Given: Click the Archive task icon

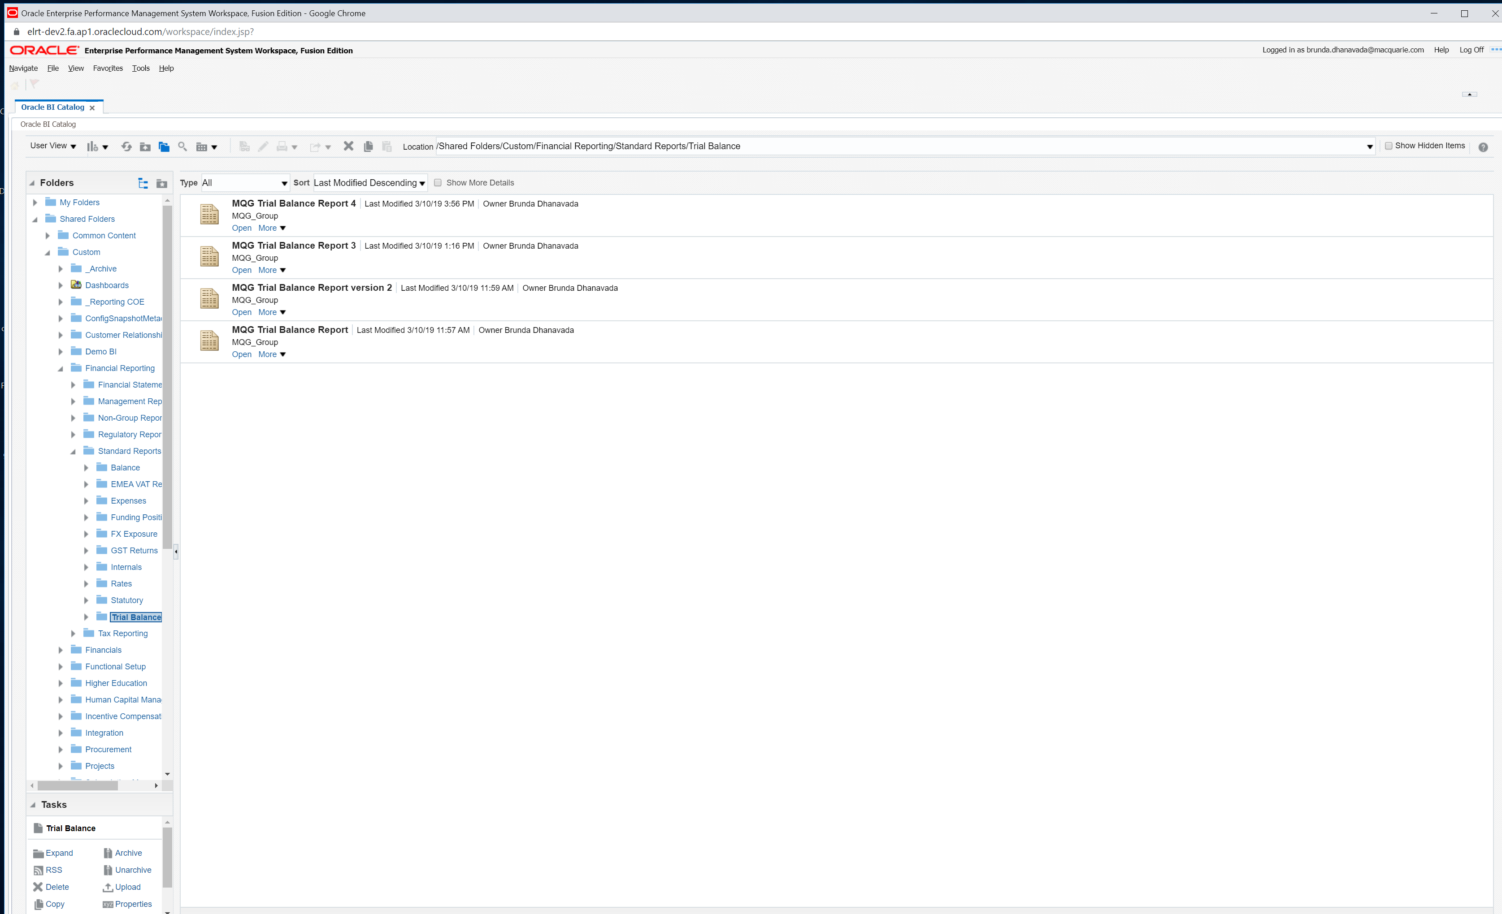Looking at the screenshot, I should [108, 853].
